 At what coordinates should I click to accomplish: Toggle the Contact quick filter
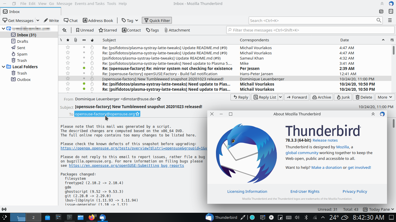click(131, 30)
